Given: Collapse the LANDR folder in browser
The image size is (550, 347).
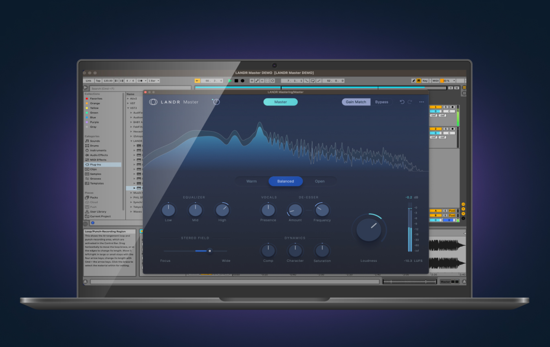Looking at the screenshot, I should (131, 141).
